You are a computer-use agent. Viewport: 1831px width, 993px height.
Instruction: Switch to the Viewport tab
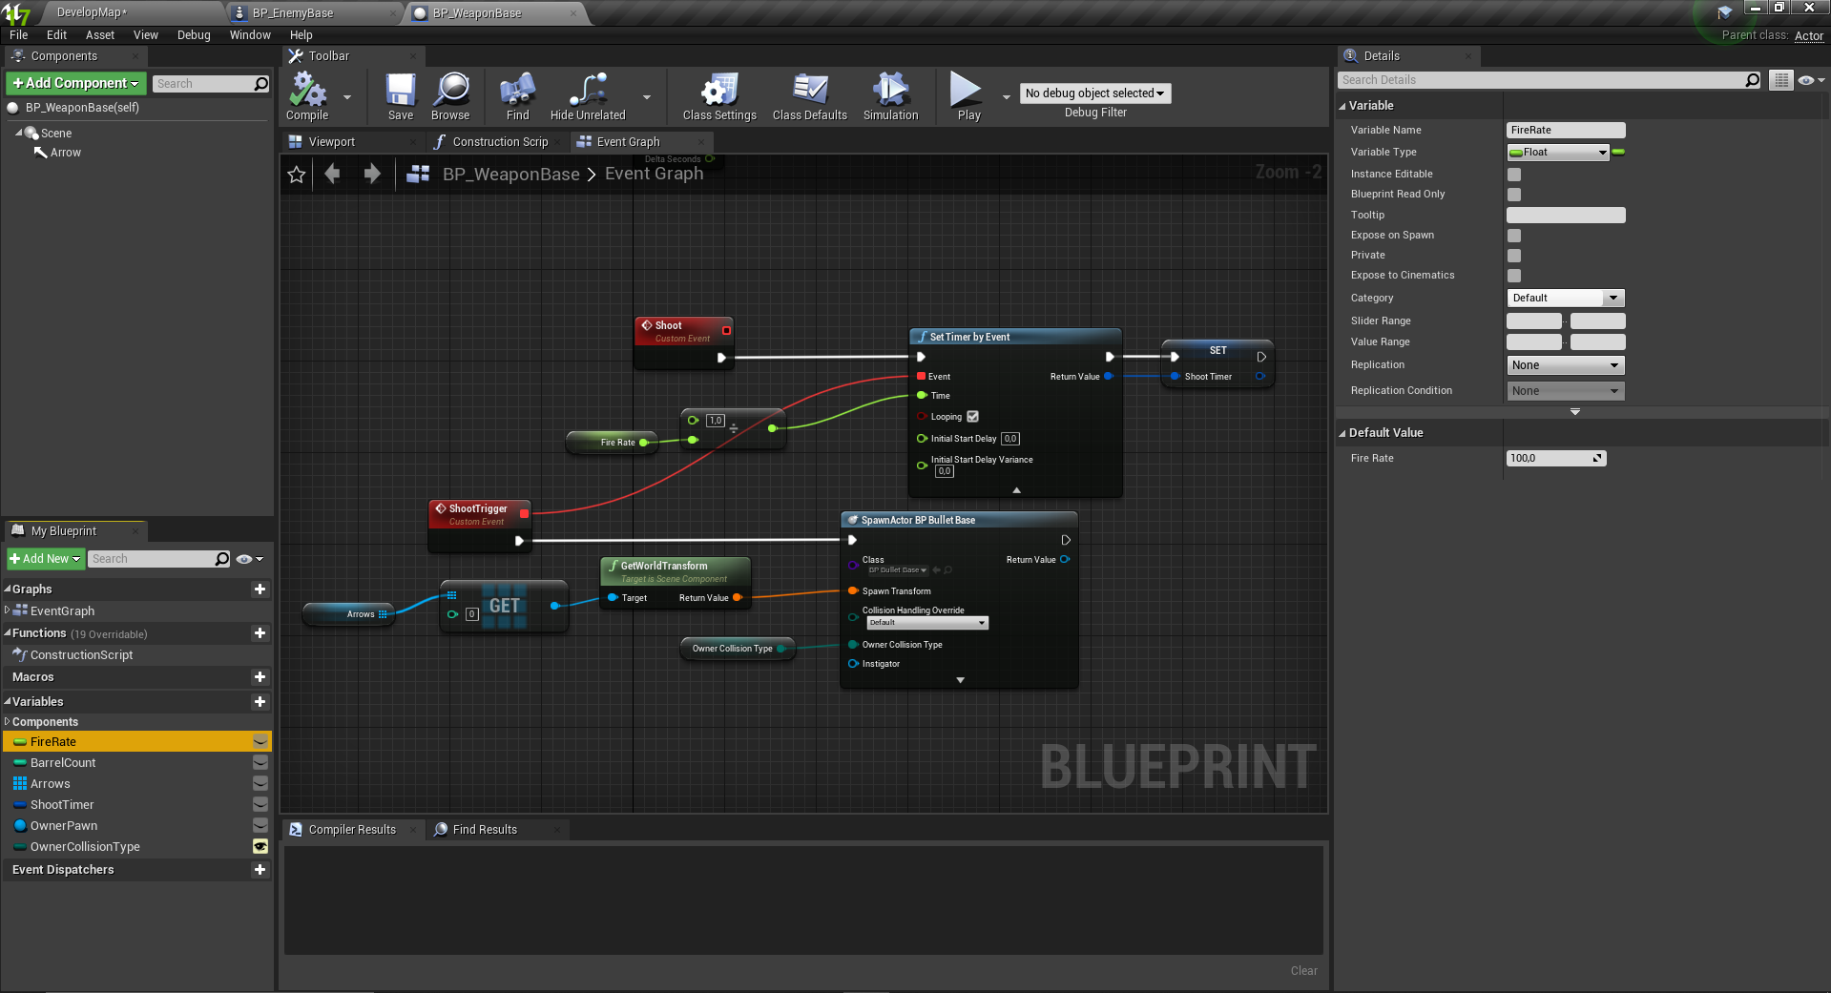331,142
